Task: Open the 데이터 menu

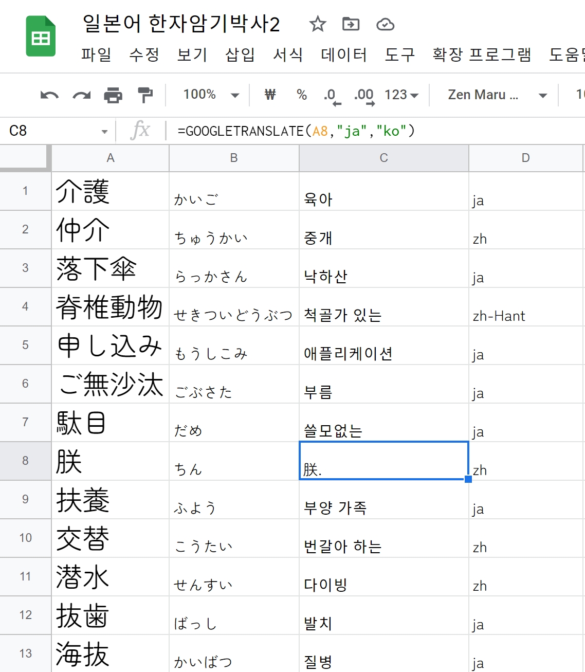Action: tap(344, 55)
